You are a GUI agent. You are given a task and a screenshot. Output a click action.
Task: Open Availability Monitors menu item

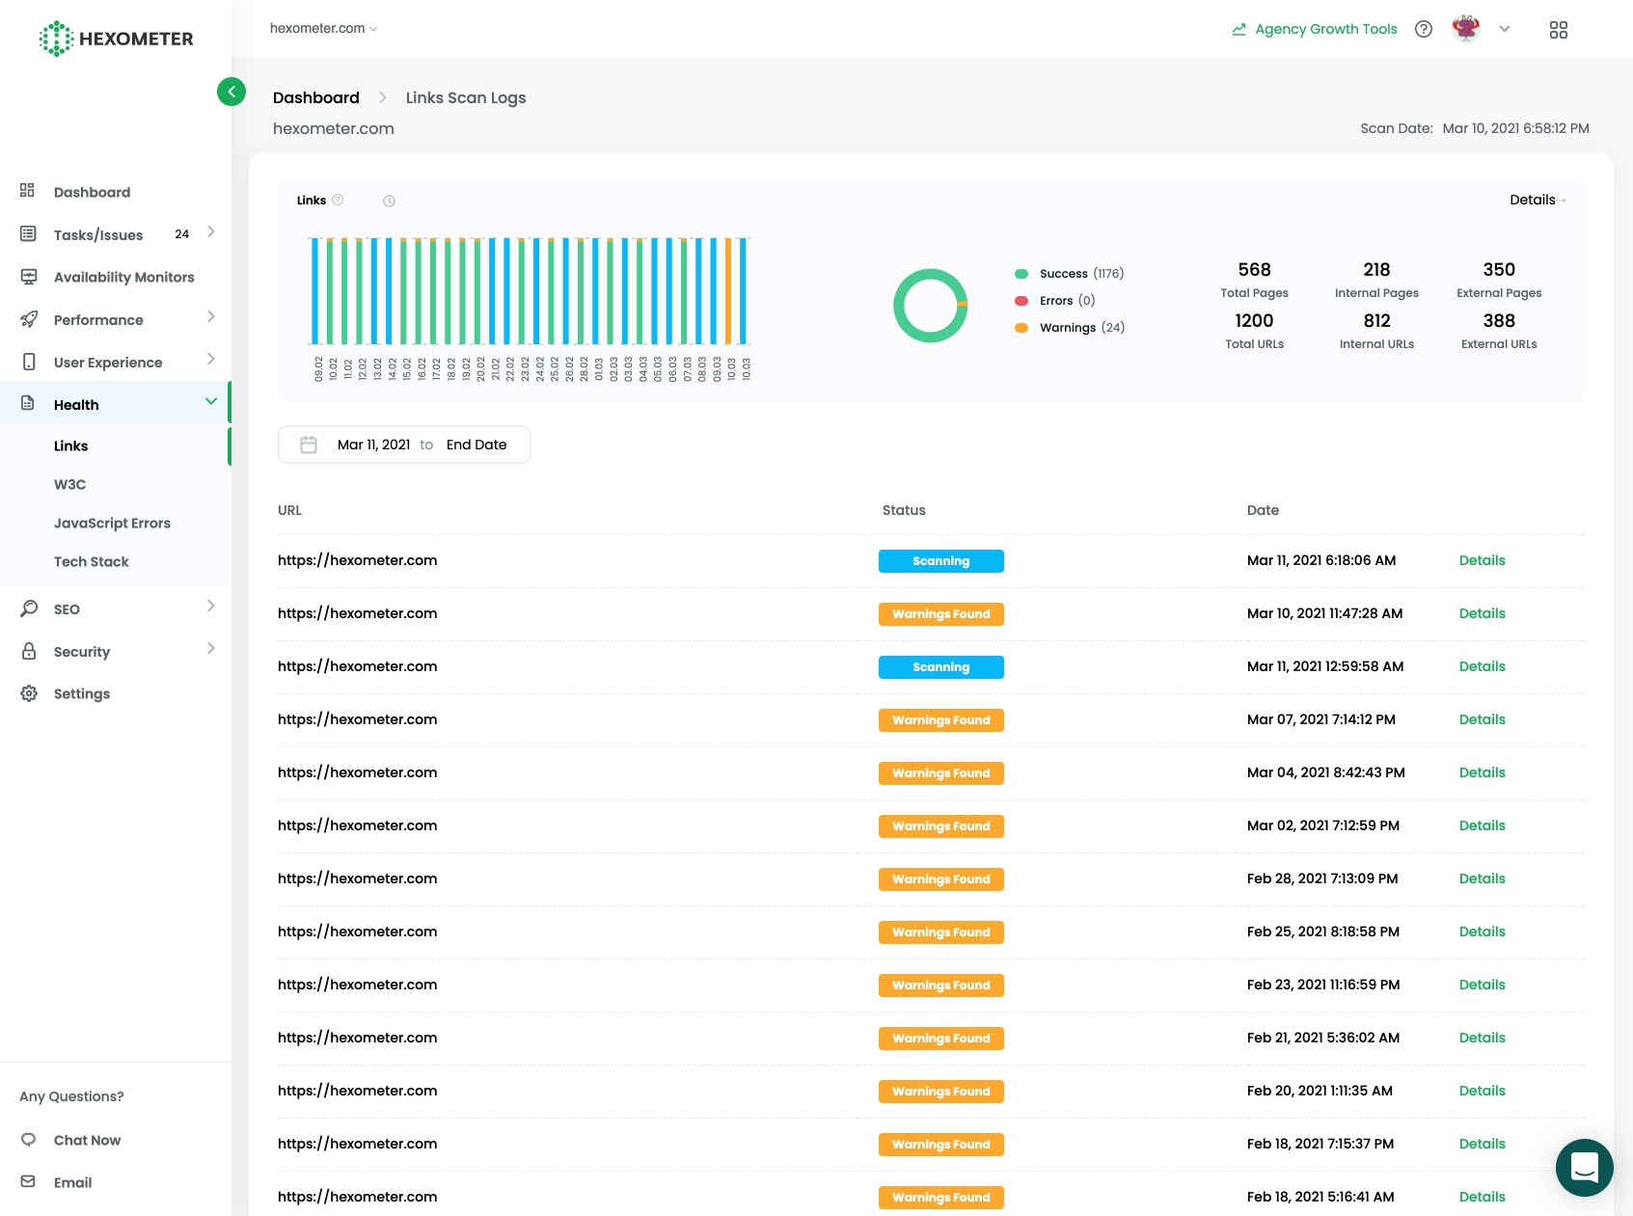(124, 277)
